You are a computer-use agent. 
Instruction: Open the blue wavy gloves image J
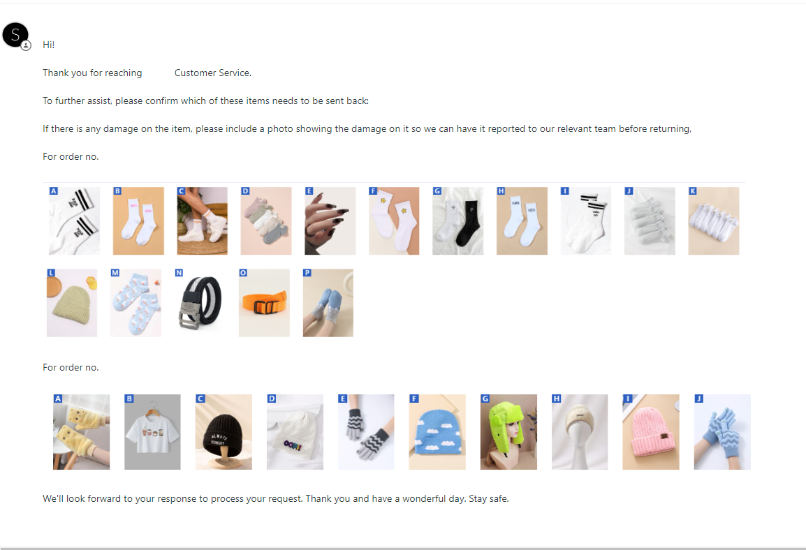click(x=722, y=432)
